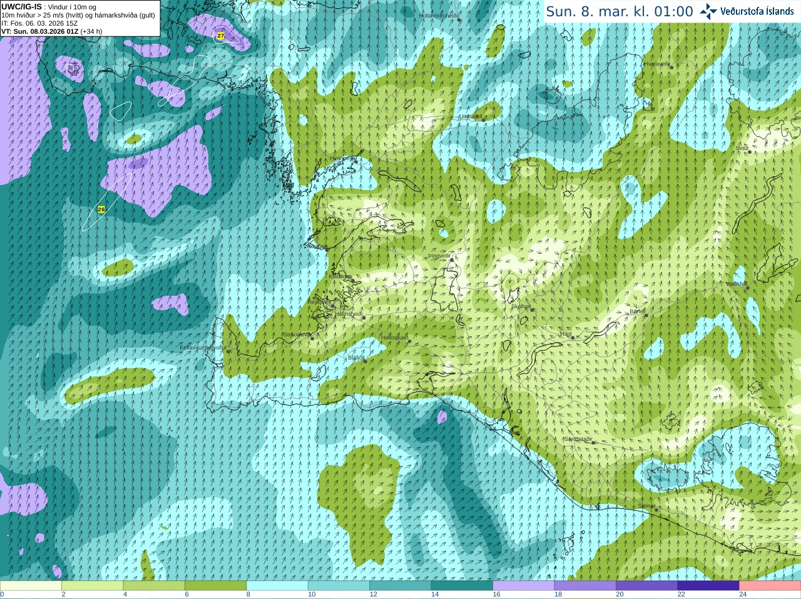Viewport: 801px width, 599px height.
Task: Select the 18–20 m/s medium purple legend swatch
Action: click(x=586, y=586)
